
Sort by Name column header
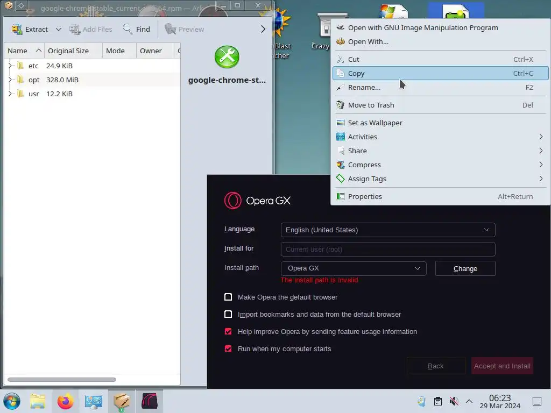click(24, 51)
